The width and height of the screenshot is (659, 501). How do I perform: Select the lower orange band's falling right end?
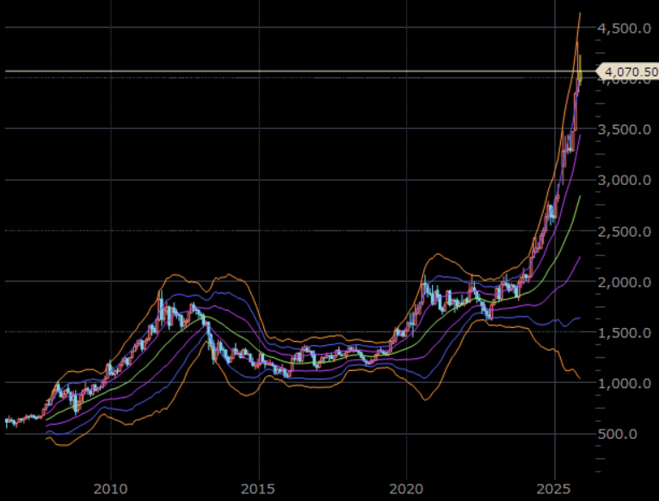coord(578,376)
